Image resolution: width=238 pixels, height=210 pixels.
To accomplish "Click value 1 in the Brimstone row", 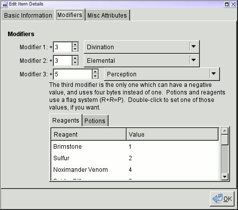I will tap(130, 147).
